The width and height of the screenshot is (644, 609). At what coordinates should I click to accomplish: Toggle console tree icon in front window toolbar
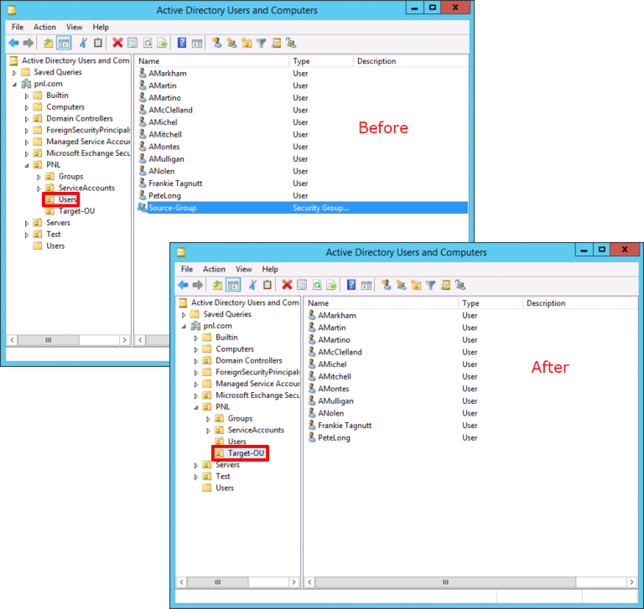[233, 285]
